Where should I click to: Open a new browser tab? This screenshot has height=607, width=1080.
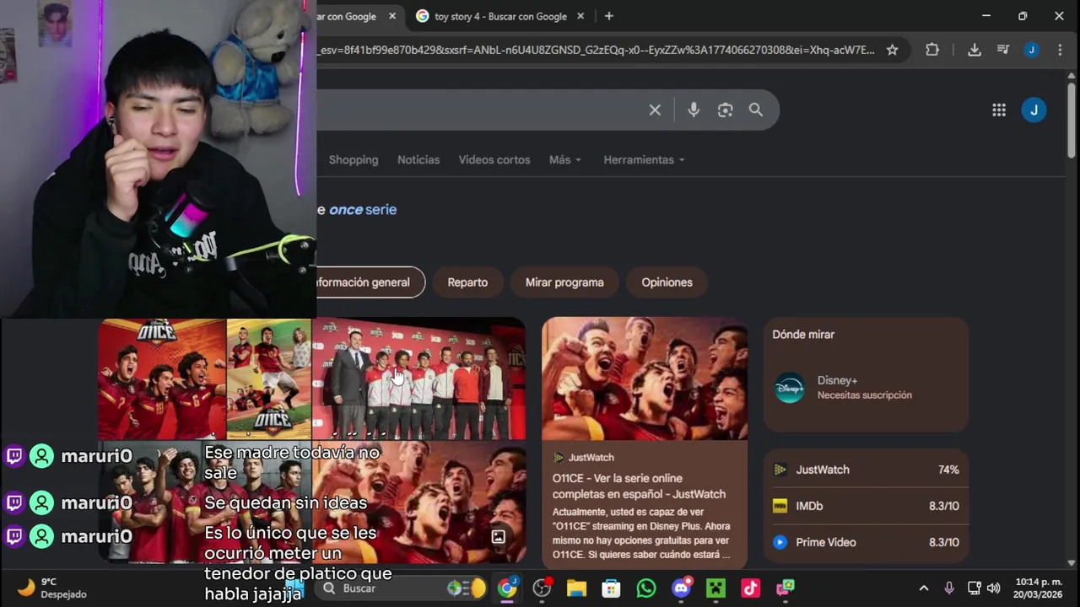[609, 16]
